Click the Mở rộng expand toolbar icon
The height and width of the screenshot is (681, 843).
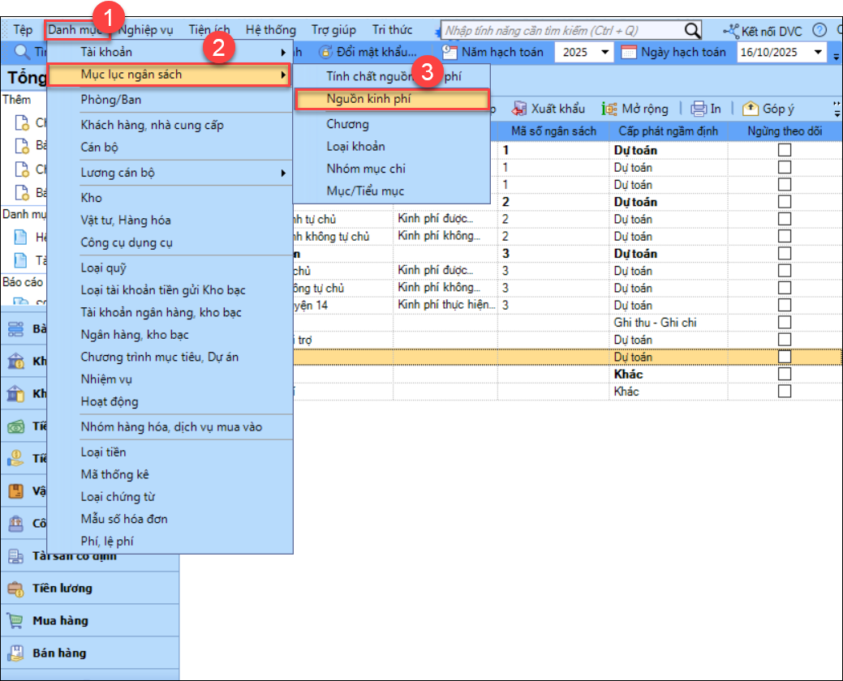point(609,109)
